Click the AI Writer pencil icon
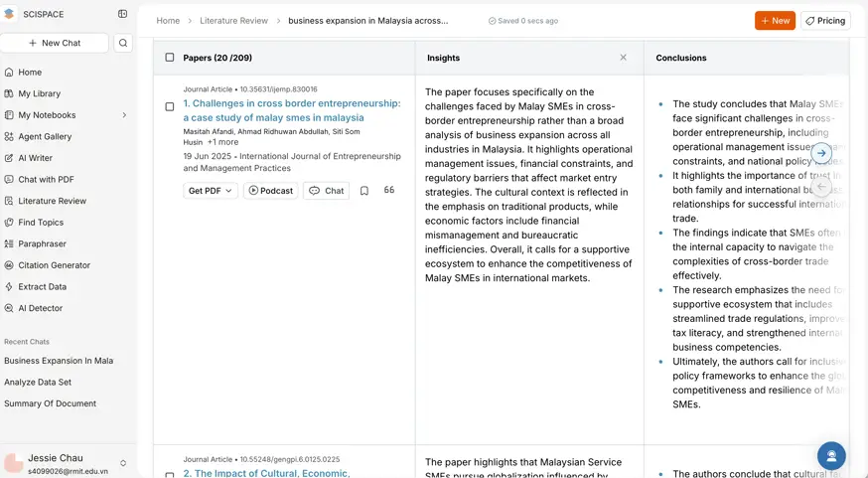 coord(9,158)
